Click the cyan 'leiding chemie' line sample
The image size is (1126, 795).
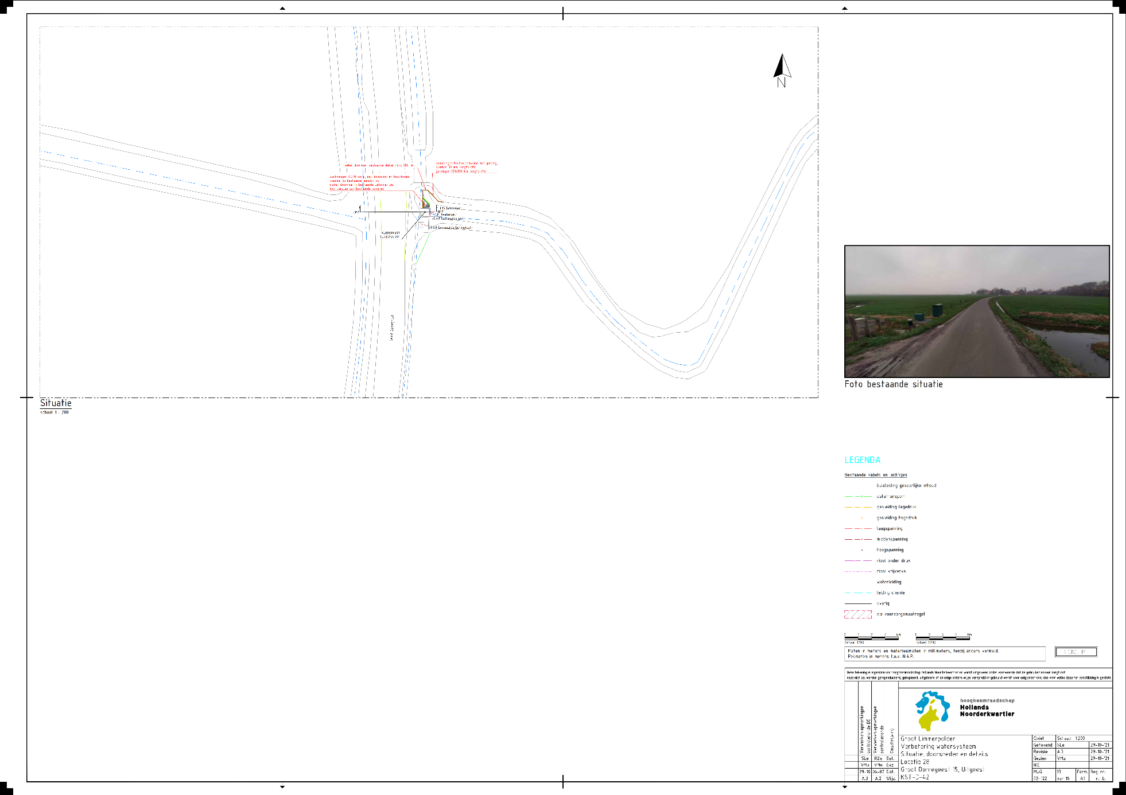tap(858, 593)
